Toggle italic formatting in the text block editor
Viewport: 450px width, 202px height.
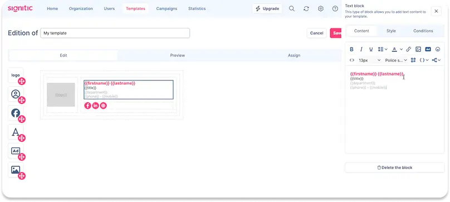(x=361, y=49)
